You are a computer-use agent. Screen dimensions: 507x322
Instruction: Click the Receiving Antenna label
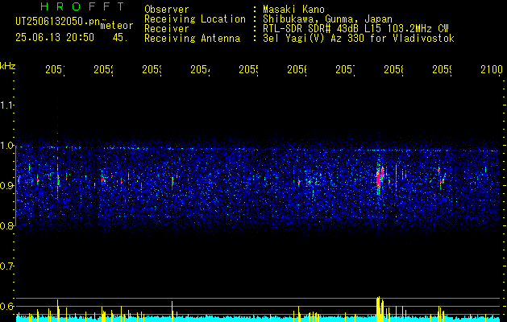tap(192, 39)
